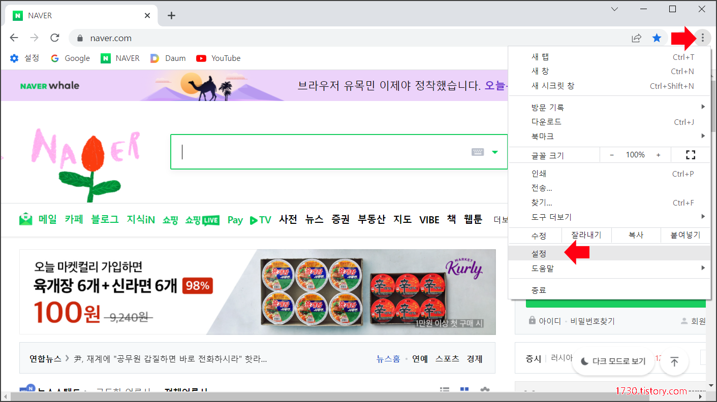
Task: Click the share page icon in address bar
Action: click(636, 38)
